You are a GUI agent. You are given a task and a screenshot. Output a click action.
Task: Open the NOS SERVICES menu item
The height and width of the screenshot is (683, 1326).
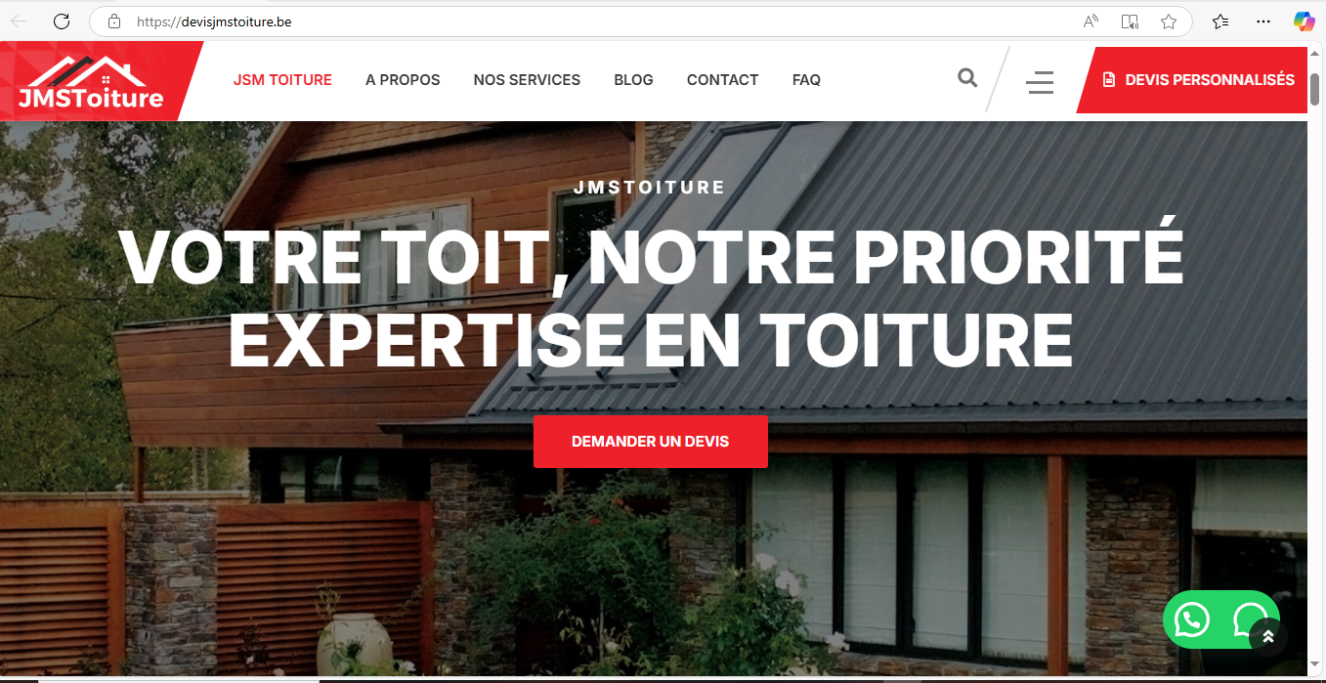(x=527, y=80)
